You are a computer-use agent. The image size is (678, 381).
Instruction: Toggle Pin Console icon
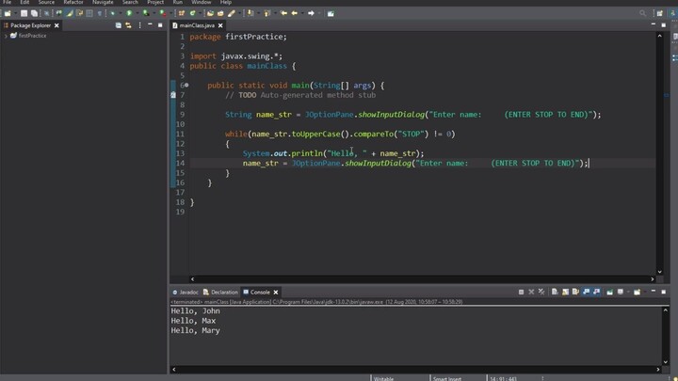[609, 292]
